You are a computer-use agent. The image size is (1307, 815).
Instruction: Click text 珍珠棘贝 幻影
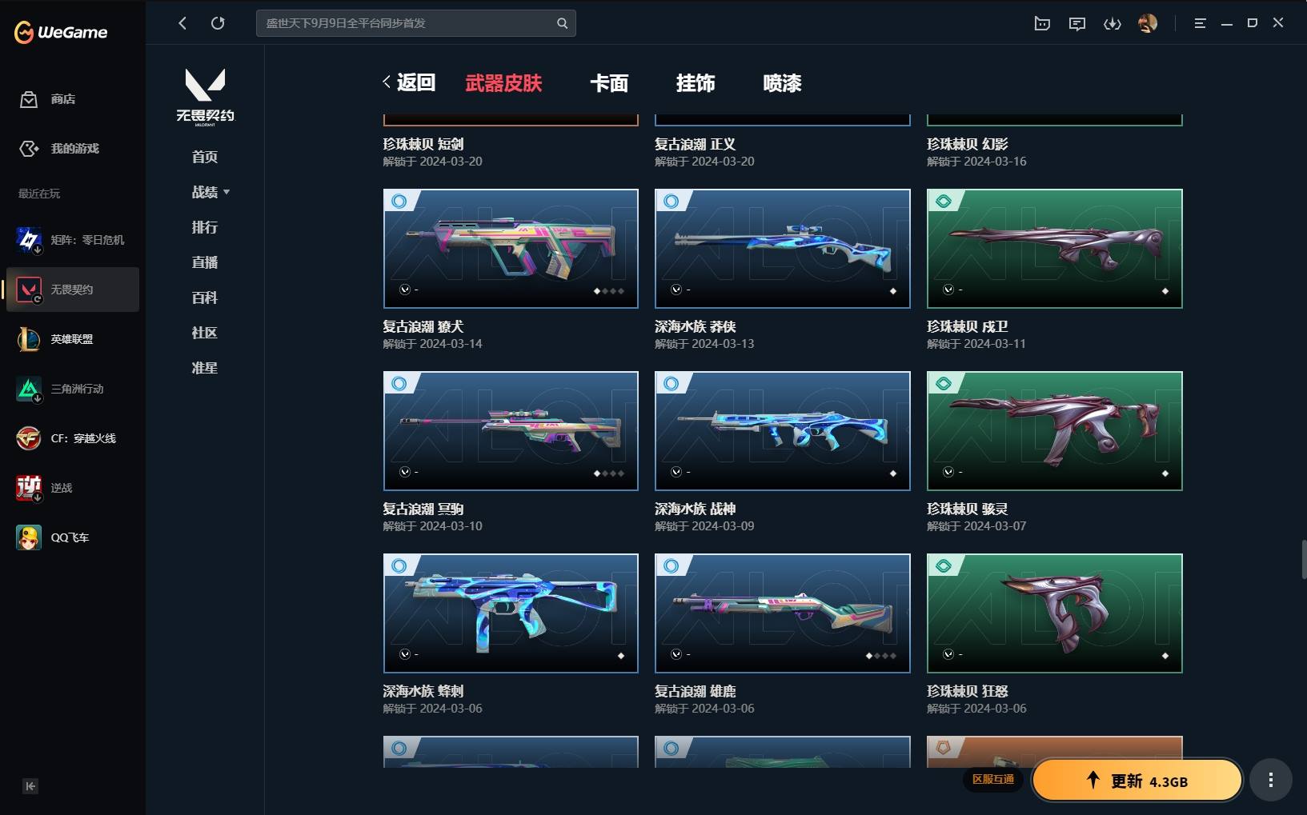tap(968, 144)
